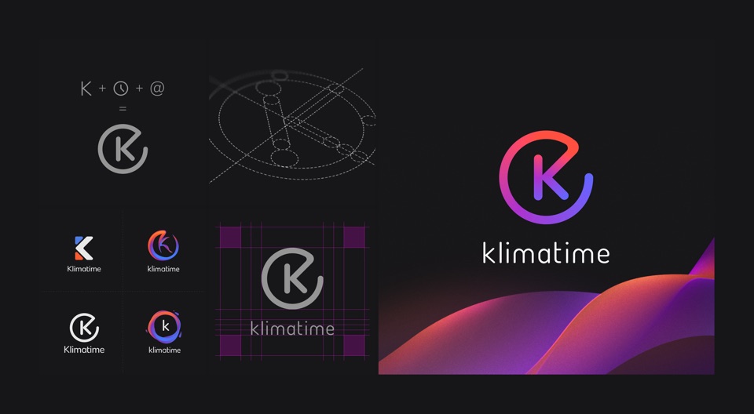
Task: Click klimatime text under the swirl logo
Action: coord(163,269)
